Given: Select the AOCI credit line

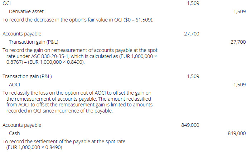Looking at the screenshot, I should click(x=14, y=85).
